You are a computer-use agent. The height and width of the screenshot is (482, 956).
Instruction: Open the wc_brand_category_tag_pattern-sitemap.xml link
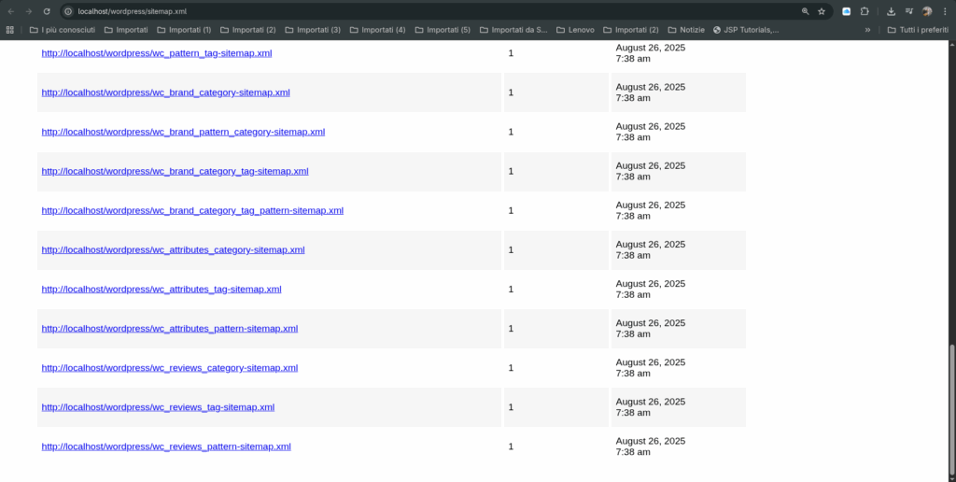(192, 210)
